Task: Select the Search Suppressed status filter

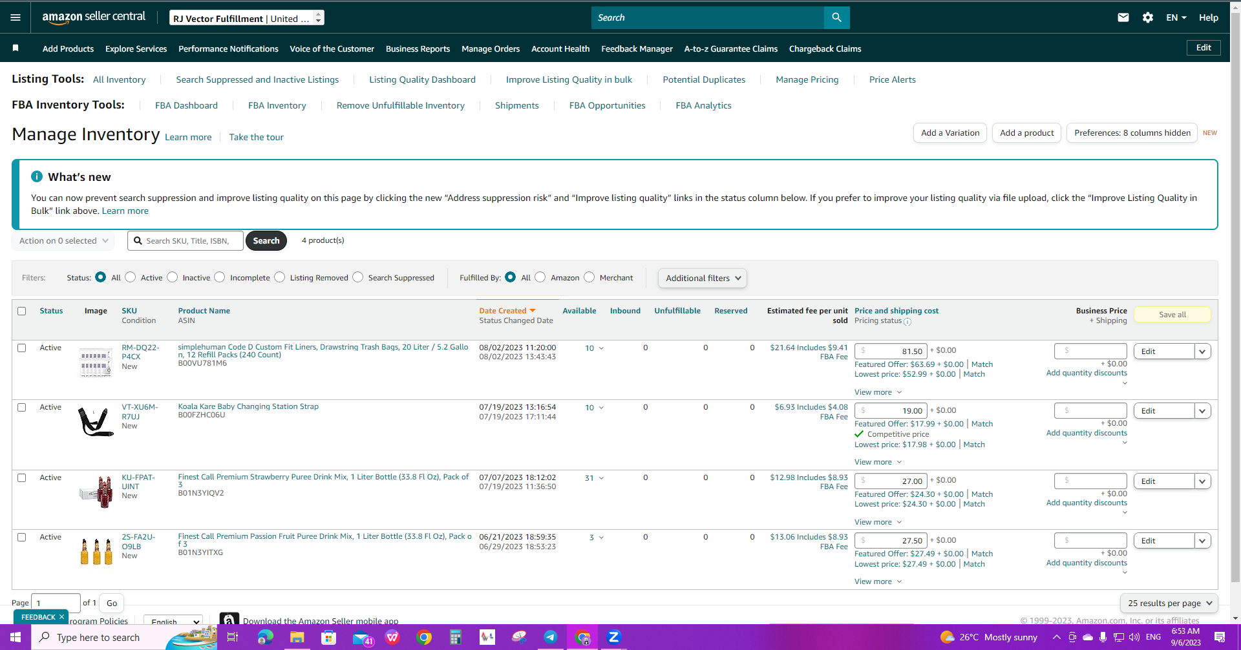Action: [358, 277]
